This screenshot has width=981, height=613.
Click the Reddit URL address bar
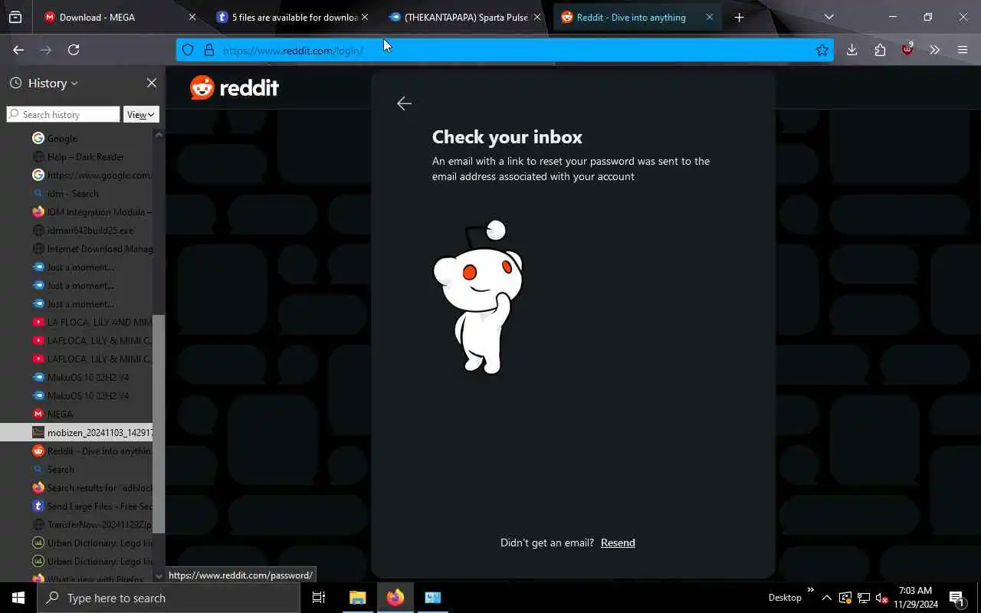tap(506, 51)
